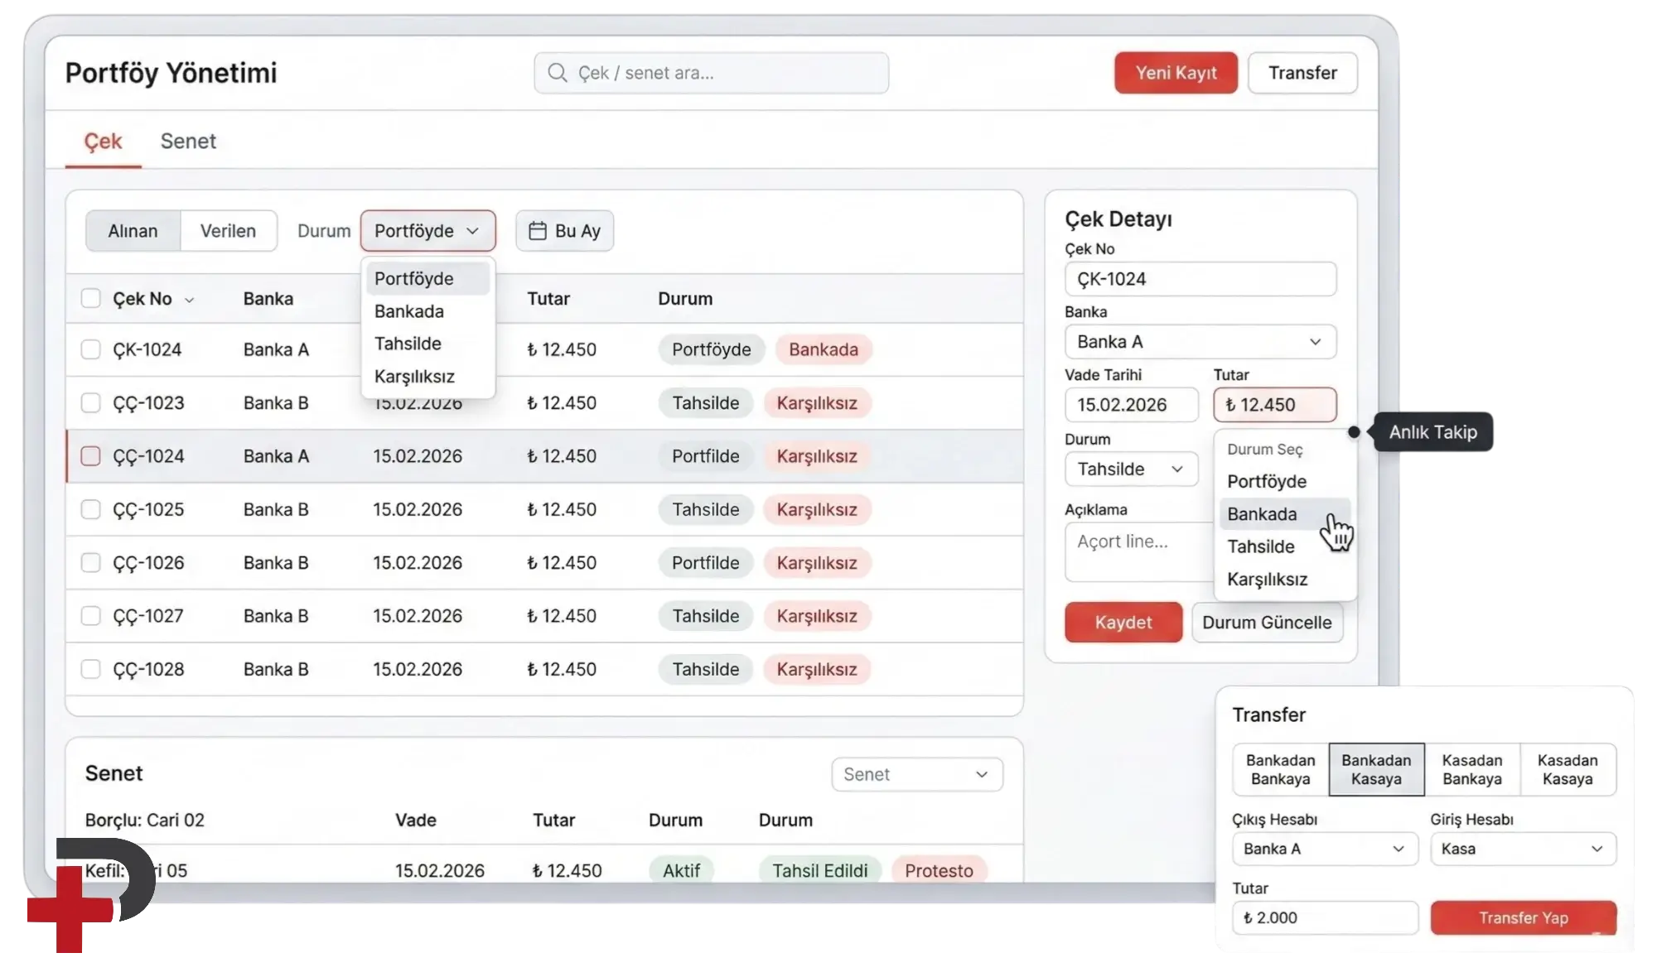Check the ÇÇ-1027 row checkbox
Screen dimensions: 1657x977
(90, 616)
